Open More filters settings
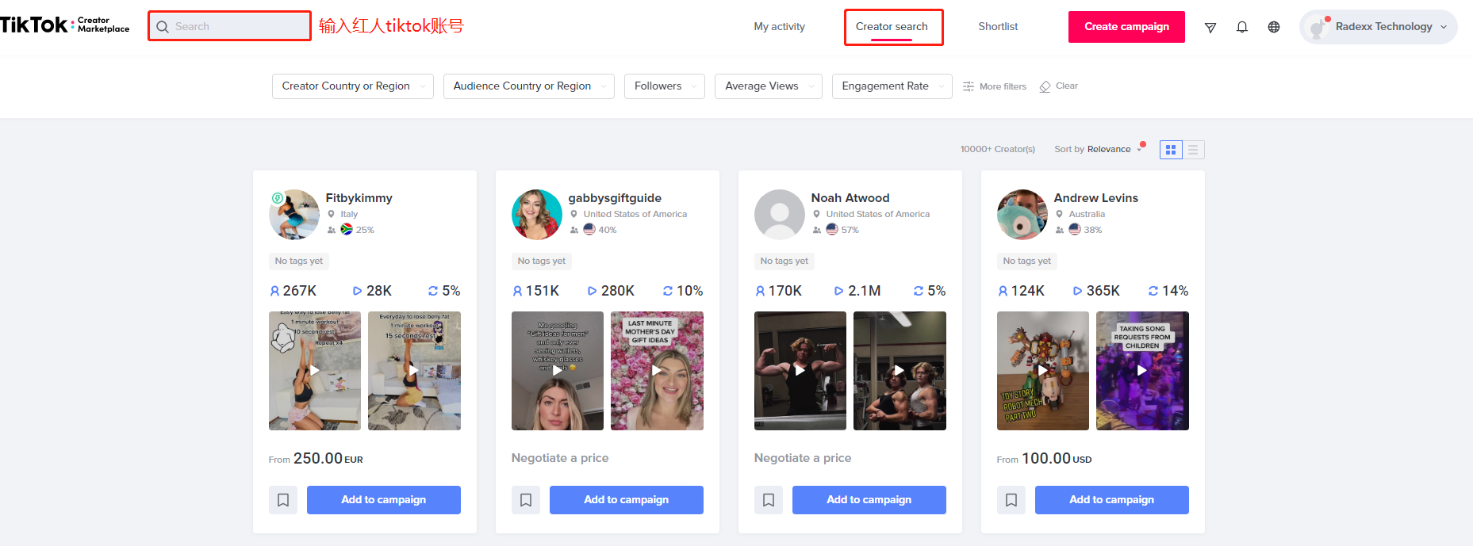Image resolution: width=1473 pixels, height=546 pixels. click(995, 86)
